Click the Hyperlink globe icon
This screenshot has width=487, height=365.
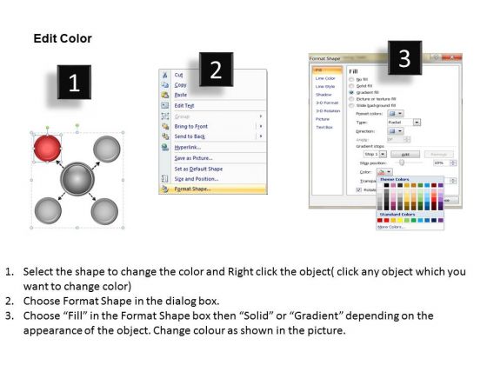coord(165,147)
